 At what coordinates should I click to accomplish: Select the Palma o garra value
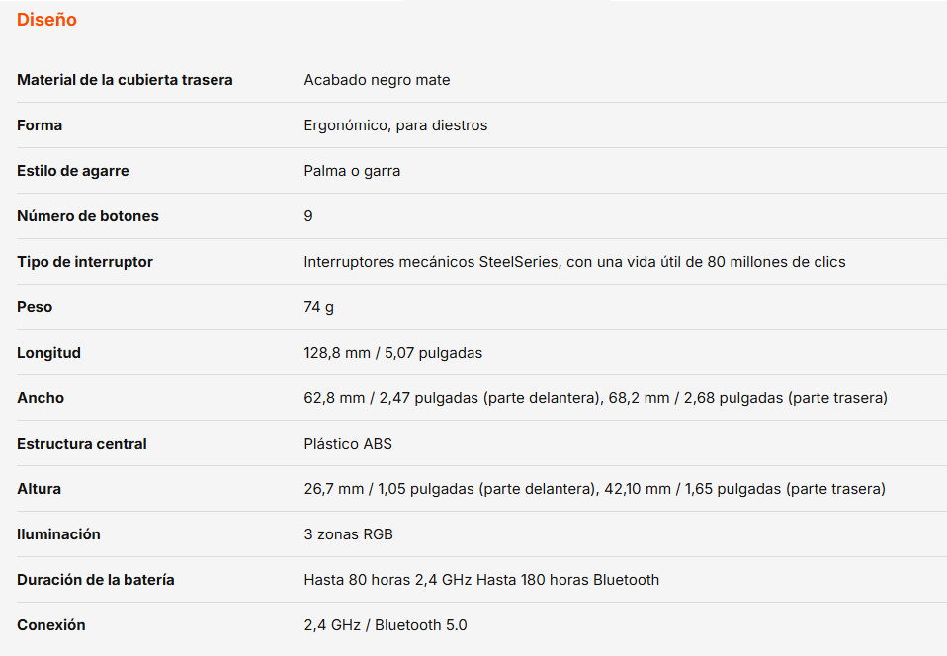352,171
